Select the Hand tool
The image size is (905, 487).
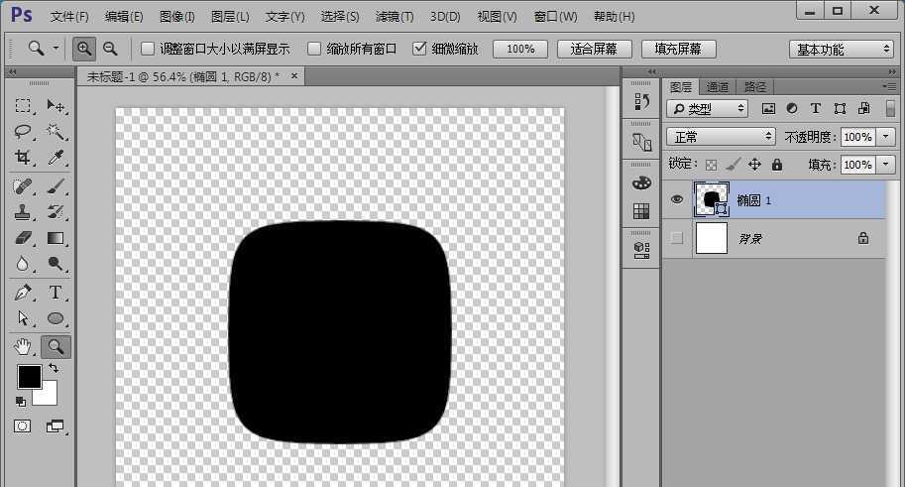click(x=23, y=346)
